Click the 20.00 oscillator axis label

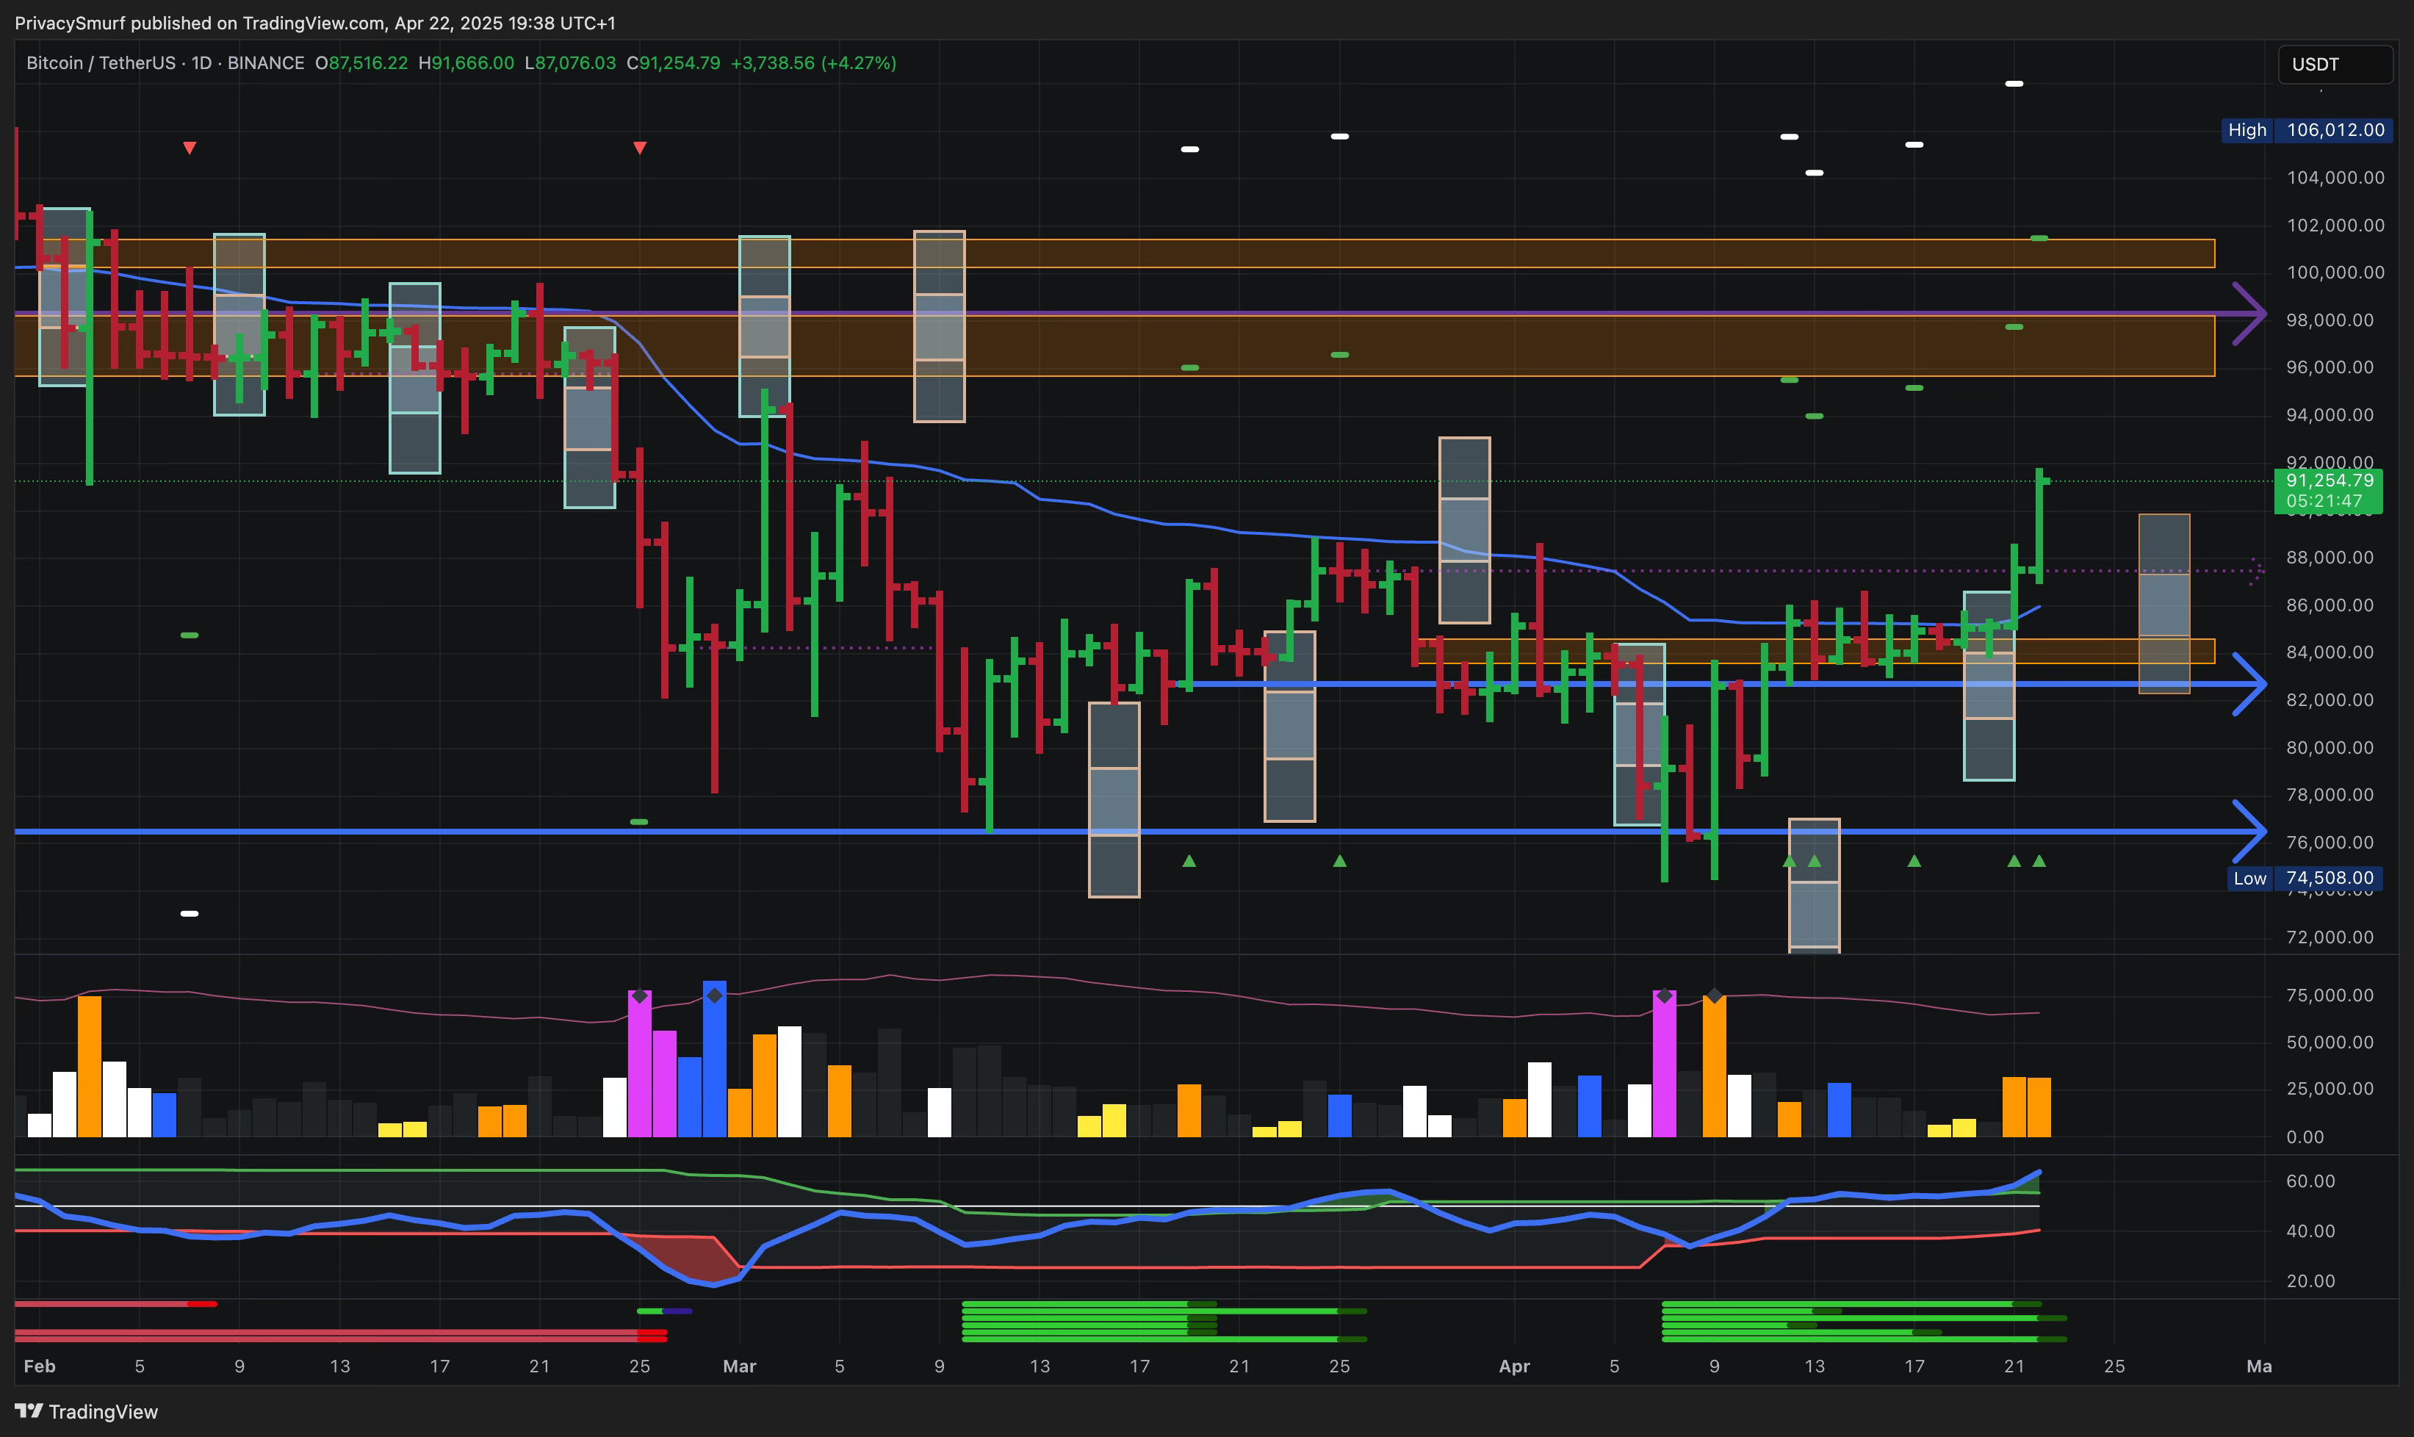[2310, 1280]
